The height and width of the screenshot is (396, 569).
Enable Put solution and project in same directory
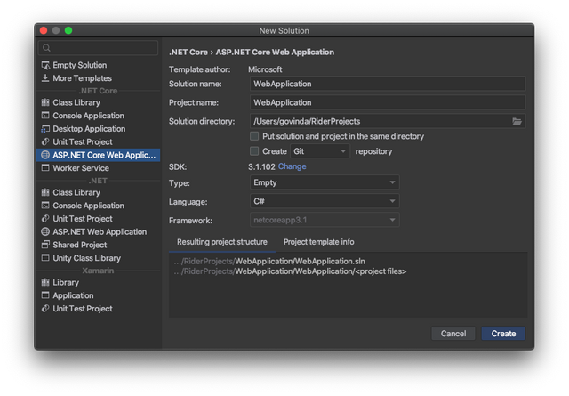click(x=255, y=137)
